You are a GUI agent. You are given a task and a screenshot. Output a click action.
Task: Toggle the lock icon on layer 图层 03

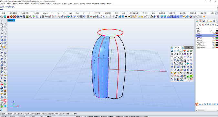pos(215,40)
